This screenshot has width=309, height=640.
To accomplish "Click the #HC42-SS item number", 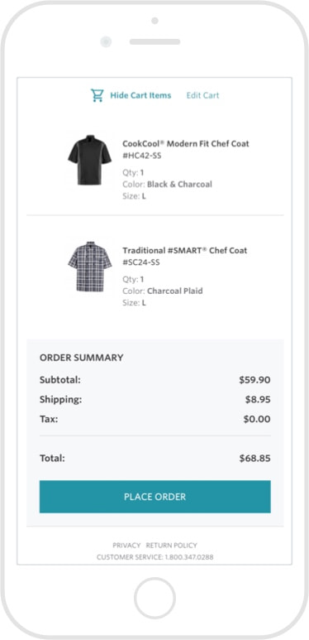I will tap(141, 156).
